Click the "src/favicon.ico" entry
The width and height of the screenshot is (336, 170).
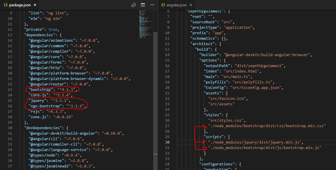(227, 98)
